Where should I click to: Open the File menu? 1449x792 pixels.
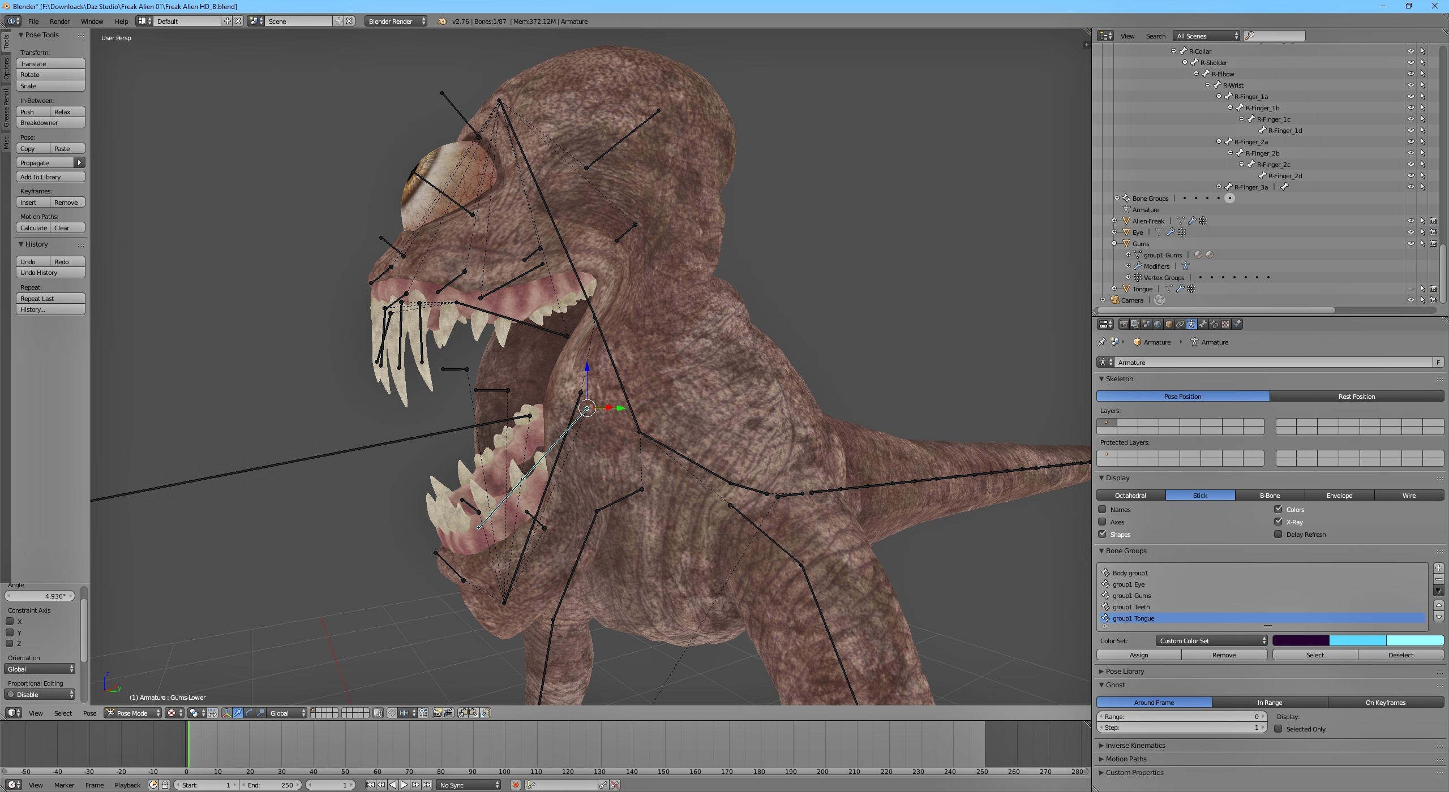pyautogui.click(x=33, y=21)
